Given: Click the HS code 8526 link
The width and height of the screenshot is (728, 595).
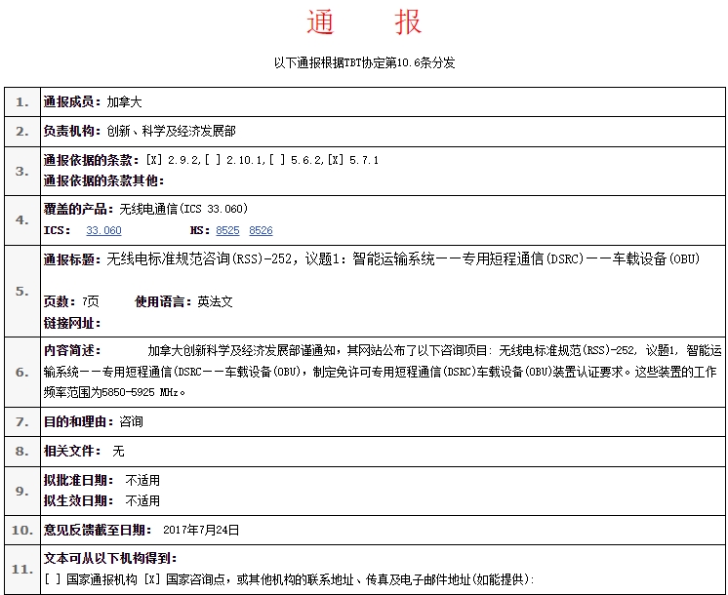Looking at the screenshot, I should [261, 230].
